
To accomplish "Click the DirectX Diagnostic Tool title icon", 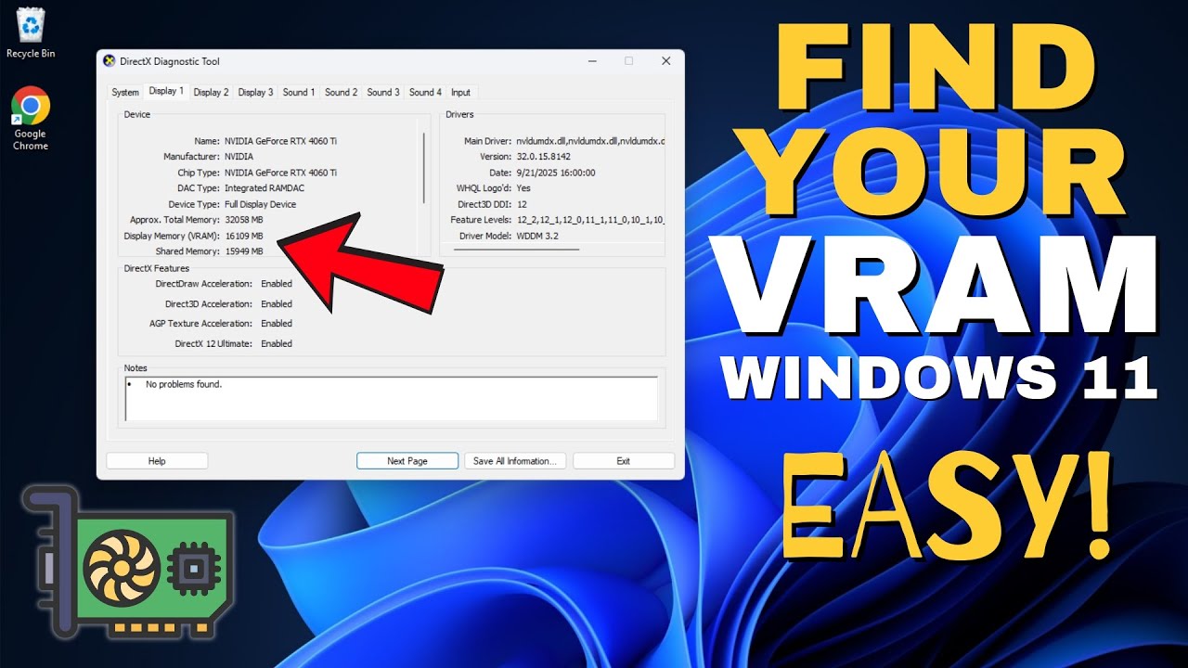I will tap(110, 61).
